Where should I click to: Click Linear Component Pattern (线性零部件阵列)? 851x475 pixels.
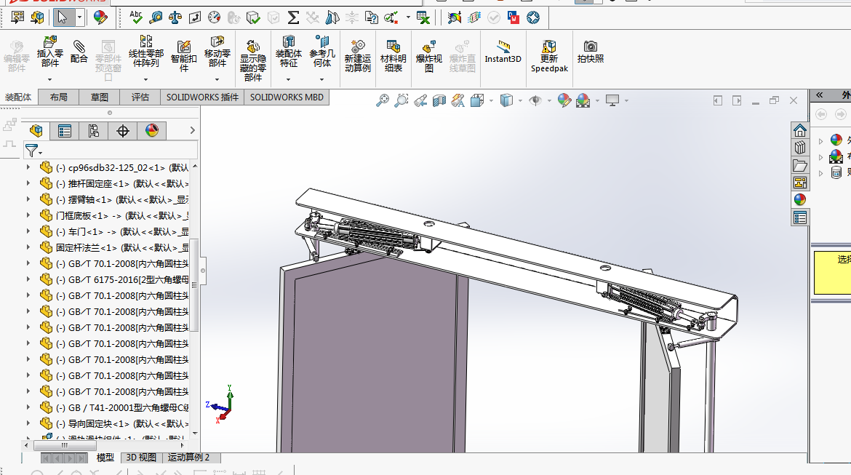(146, 51)
